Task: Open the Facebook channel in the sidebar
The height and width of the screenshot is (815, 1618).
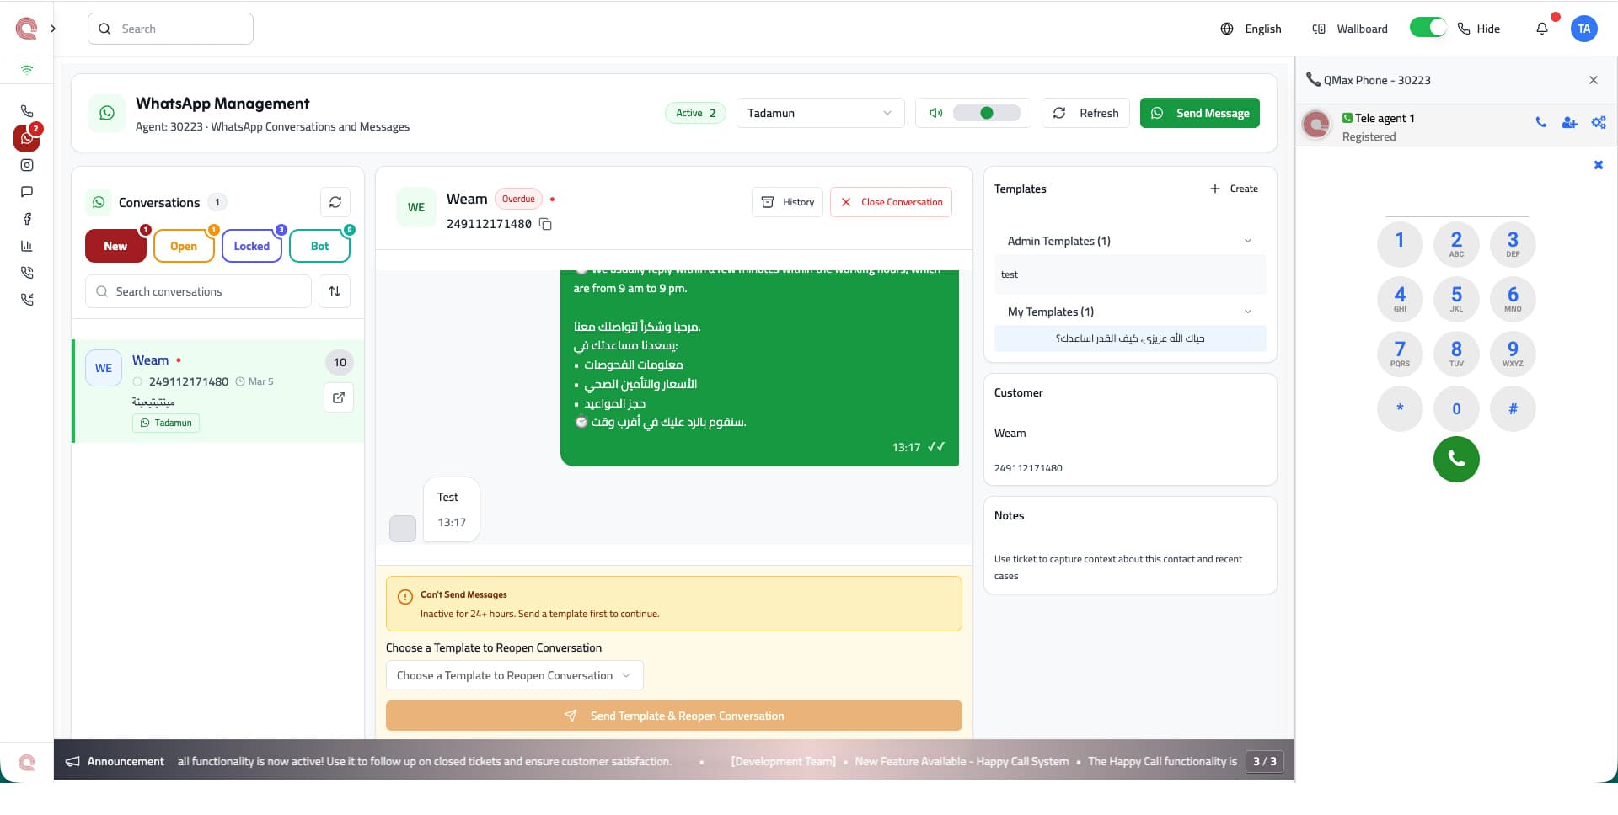Action: pos(26,219)
